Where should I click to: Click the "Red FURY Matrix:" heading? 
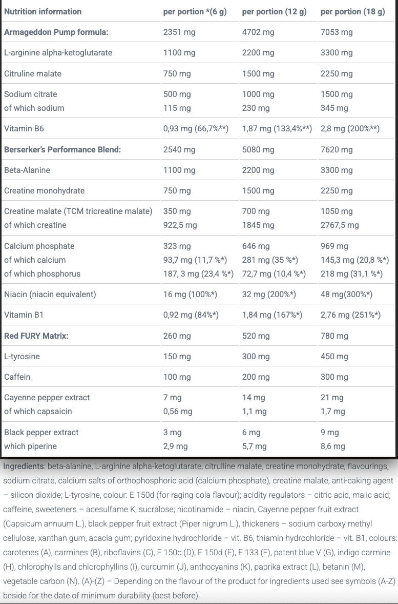pos(36,336)
